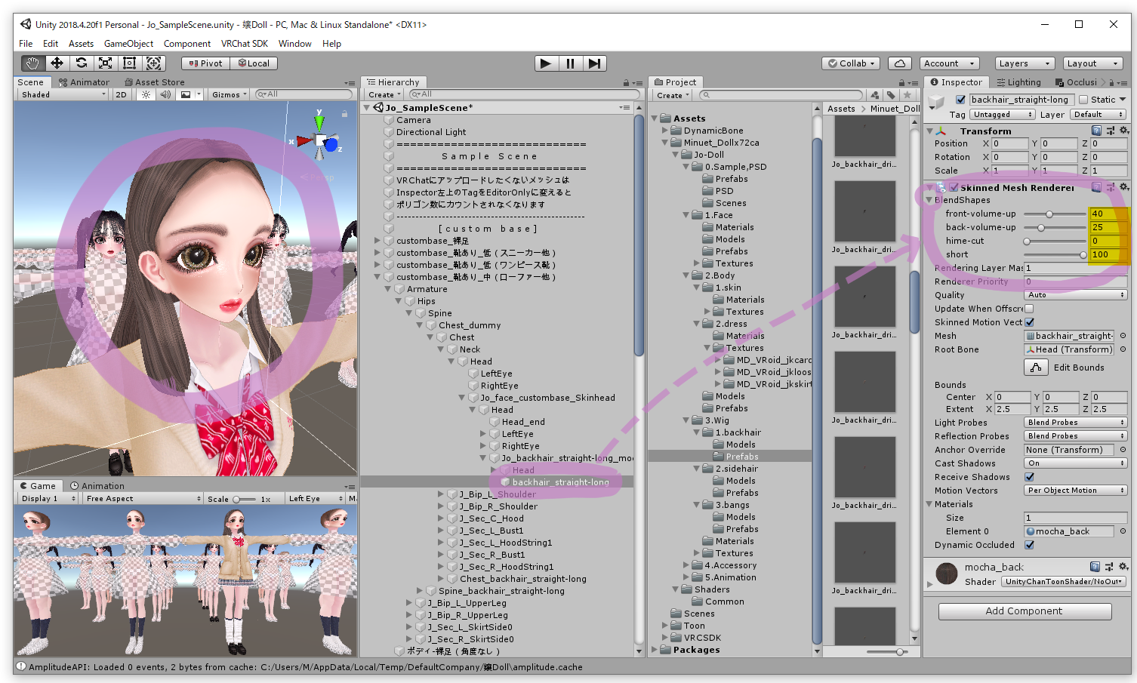Switch to the Animator tab
This screenshot has width=1137, height=683.
click(x=84, y=82)
